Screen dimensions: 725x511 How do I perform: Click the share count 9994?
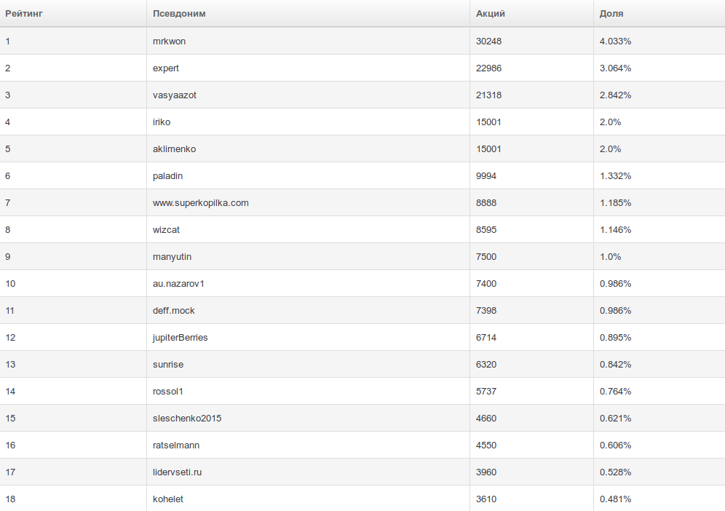pos(486,176)
